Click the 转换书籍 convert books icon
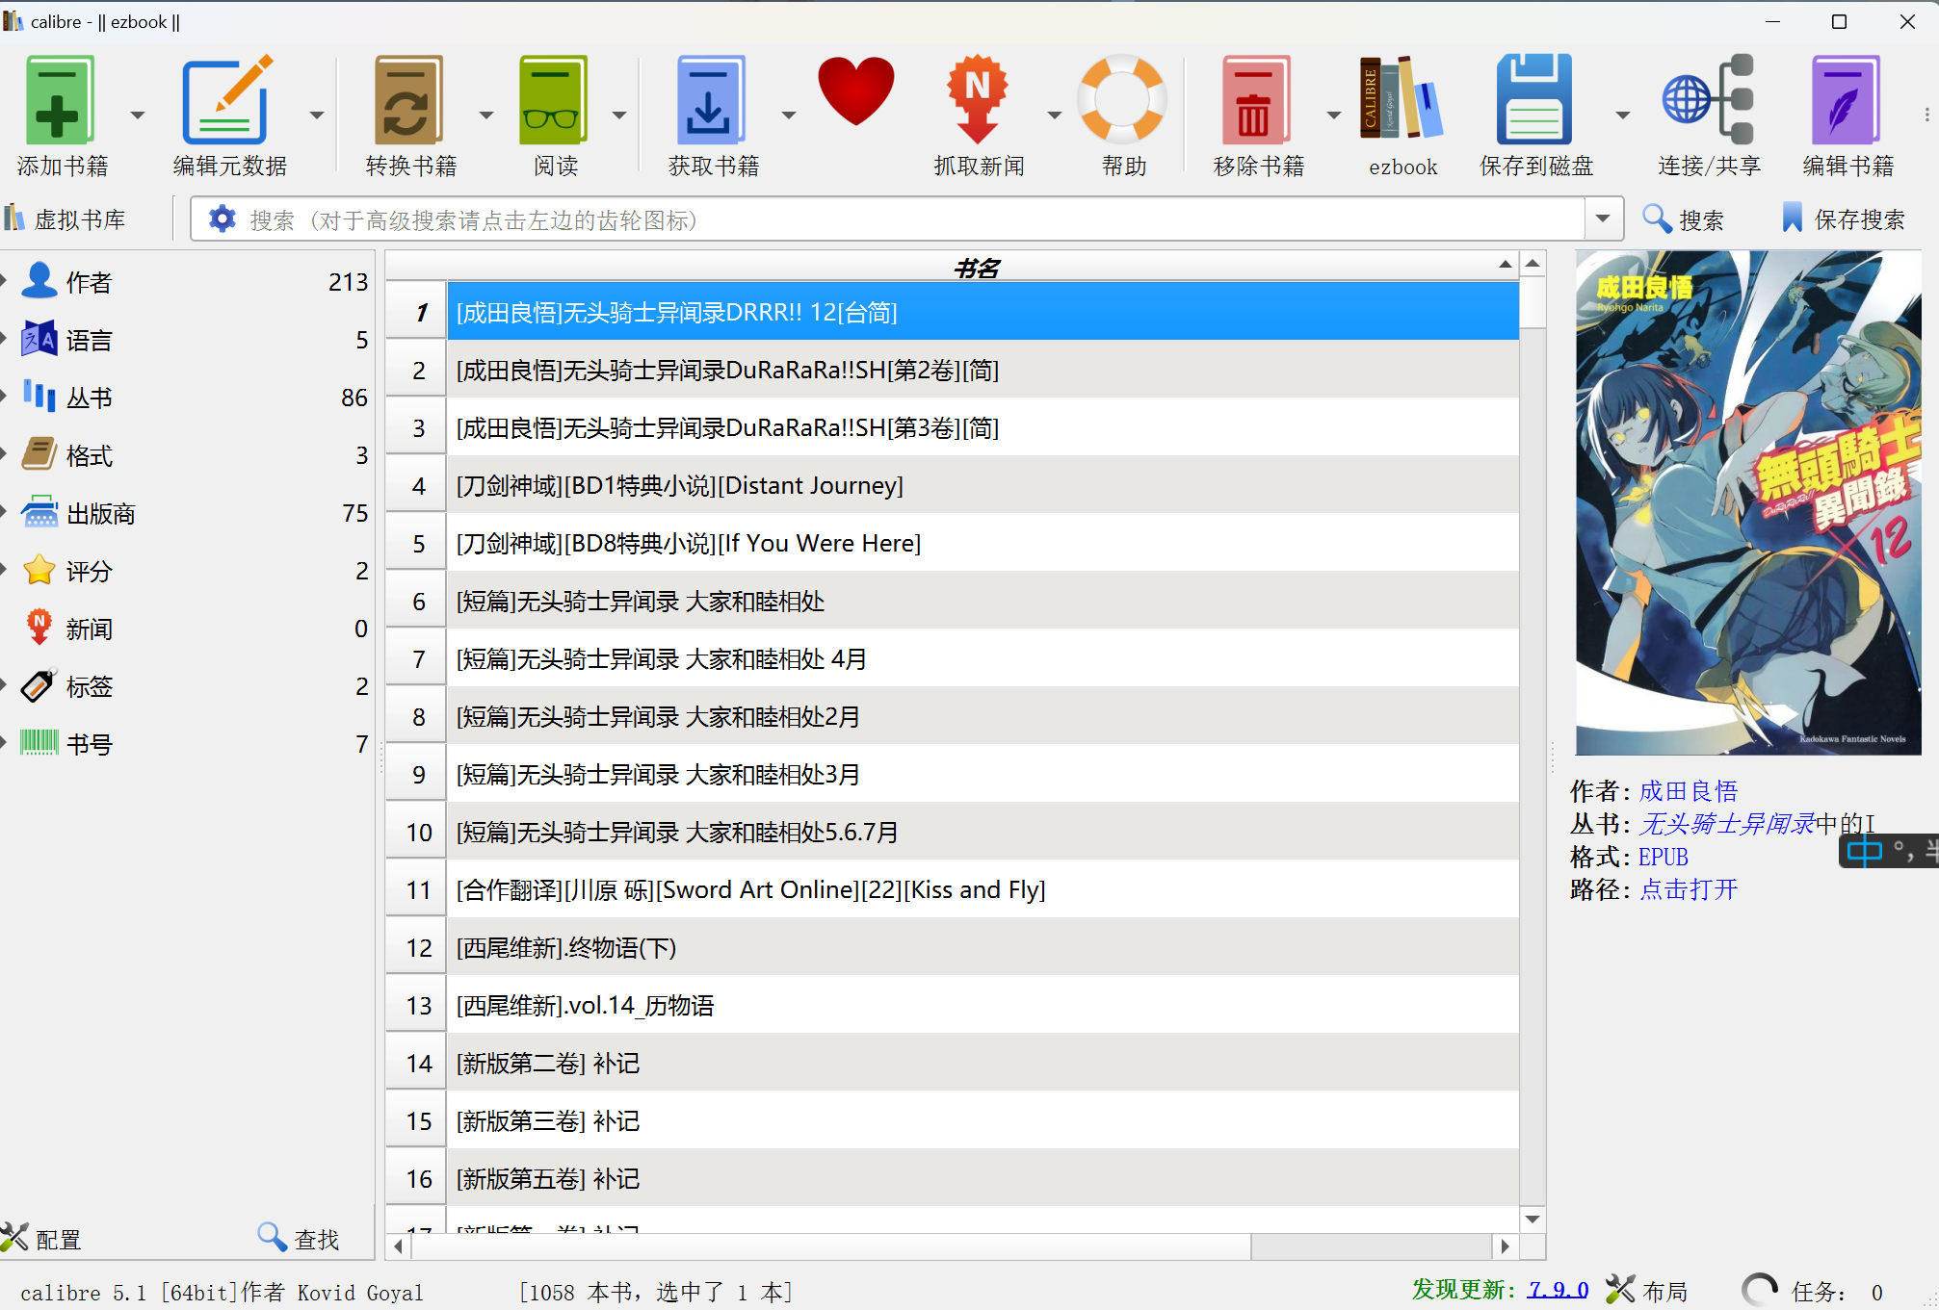This screenshot has width=1939, height=1310. point(408,100)
